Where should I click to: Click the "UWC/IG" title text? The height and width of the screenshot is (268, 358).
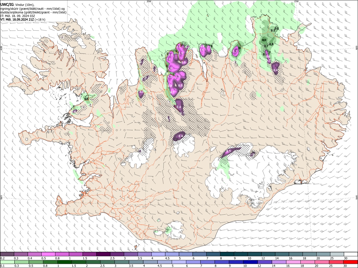coord(7,4)
